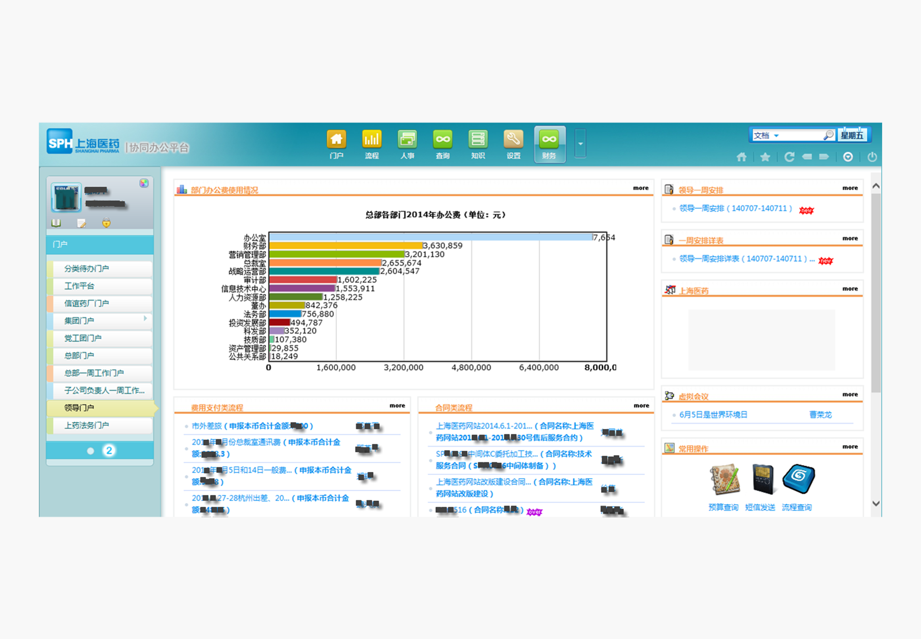Select 上药法务门户 in the sidebar

[x=86, y=425]
